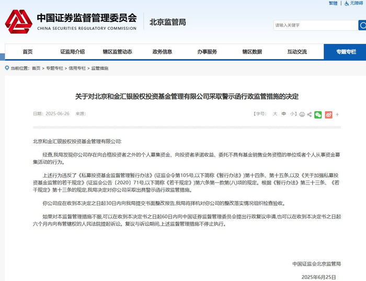The width and height of the screenshot is (366, 281).
Task: Click CHINA SECURITIES REGULATORY COMMISSION English text
Action: 87,28
